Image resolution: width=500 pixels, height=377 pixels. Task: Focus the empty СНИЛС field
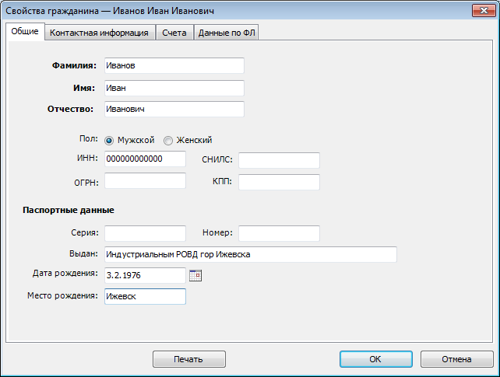(x=279, y=160)
